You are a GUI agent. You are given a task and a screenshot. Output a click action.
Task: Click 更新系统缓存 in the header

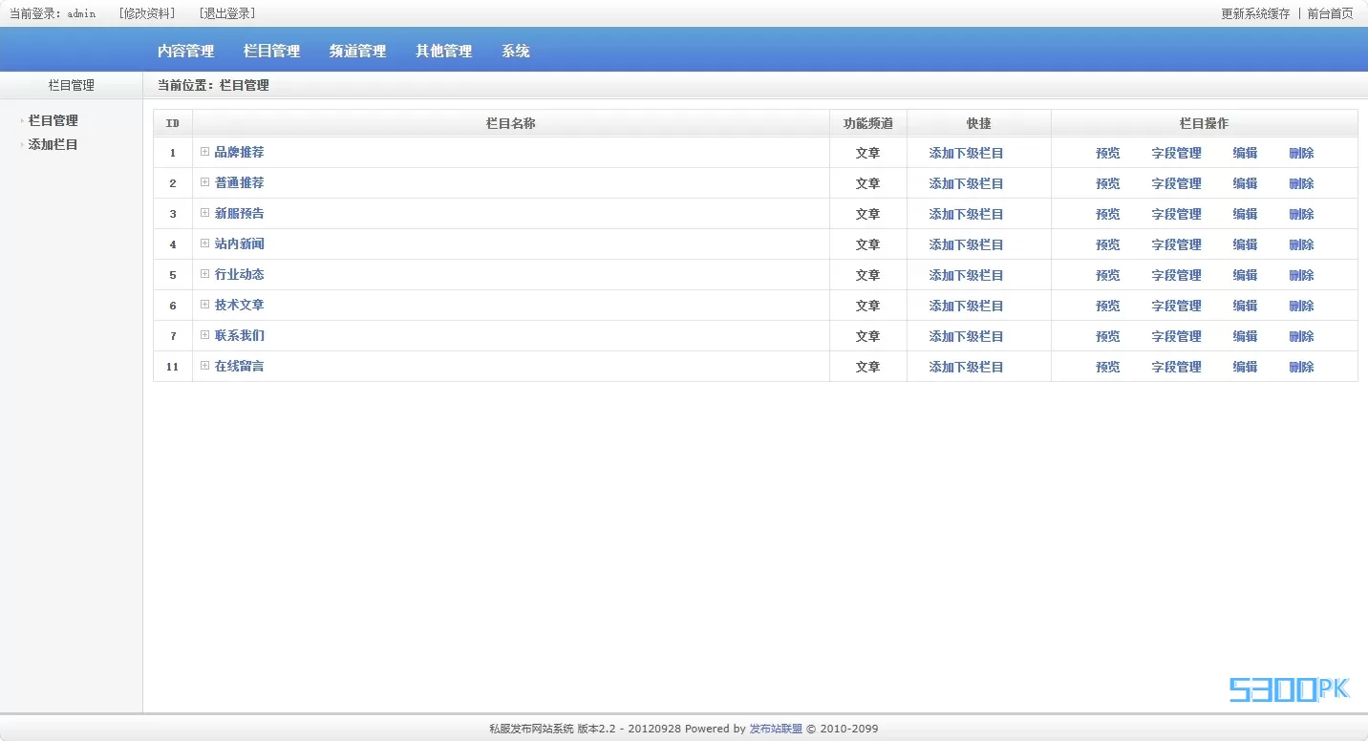pyautogui.click(x=1255, y=13)
